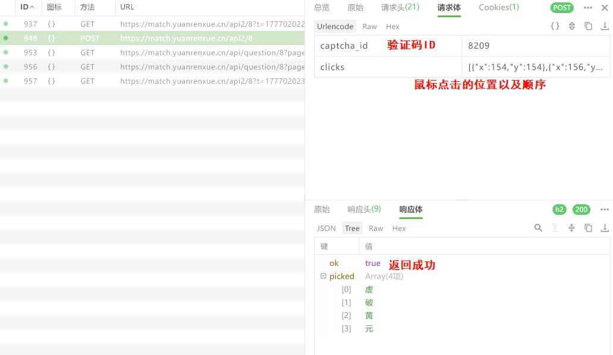Expand all response tree nodes
The image size is (613, 355).
point(555,228)
